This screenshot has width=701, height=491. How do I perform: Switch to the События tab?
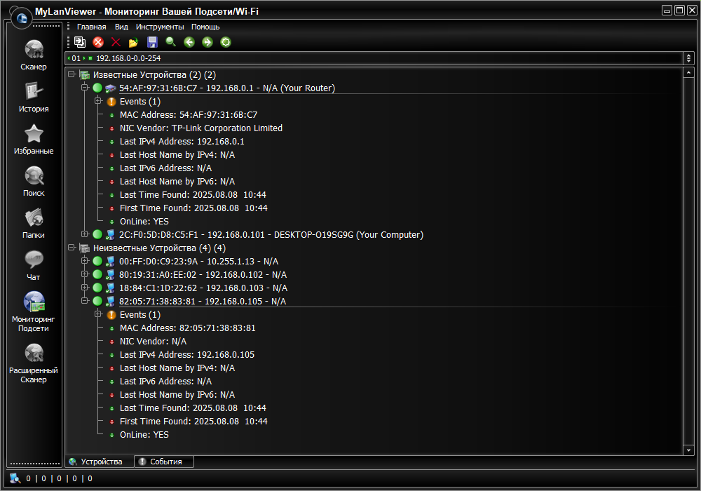click(164, 462)
